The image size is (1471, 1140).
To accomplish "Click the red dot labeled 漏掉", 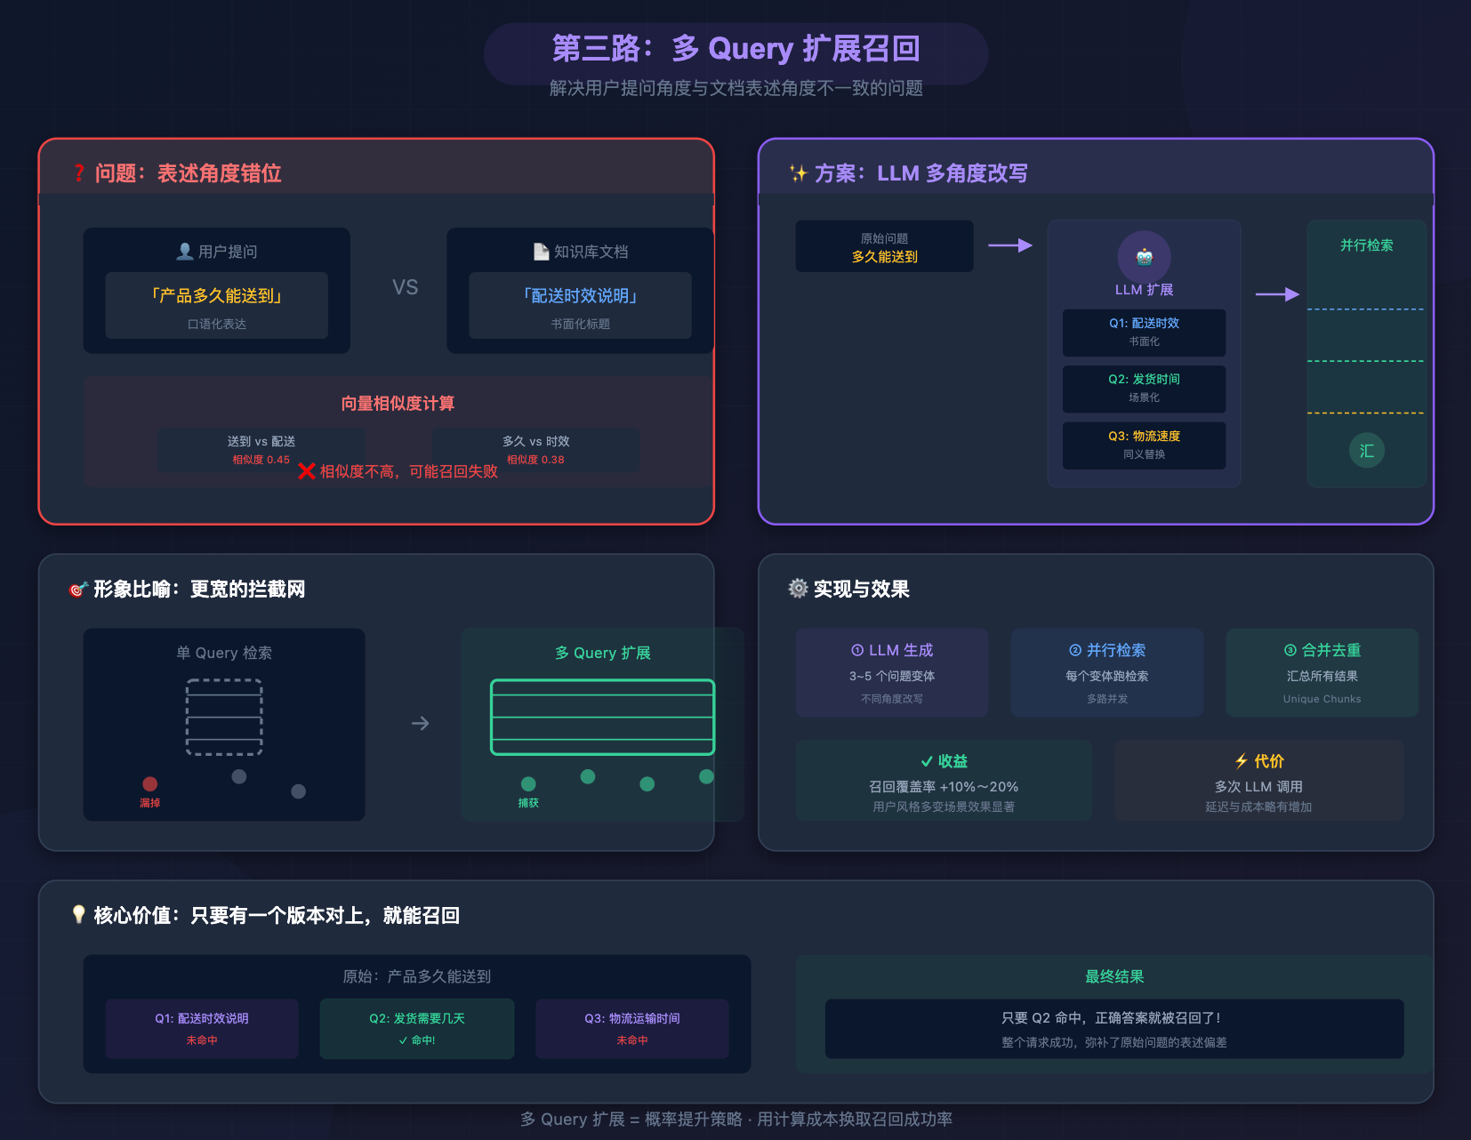I will pyautogui.click(x=150, y=783).
